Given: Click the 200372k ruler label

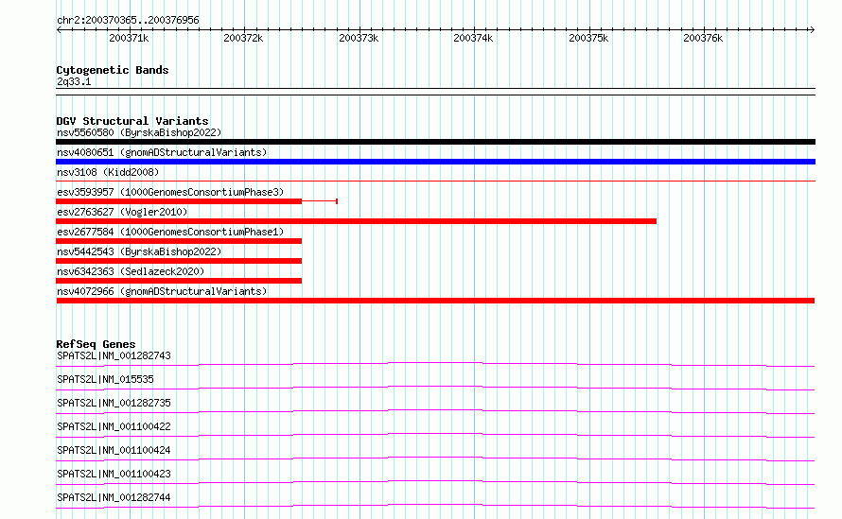Looking at the screenshot, I should pos(243,38).
